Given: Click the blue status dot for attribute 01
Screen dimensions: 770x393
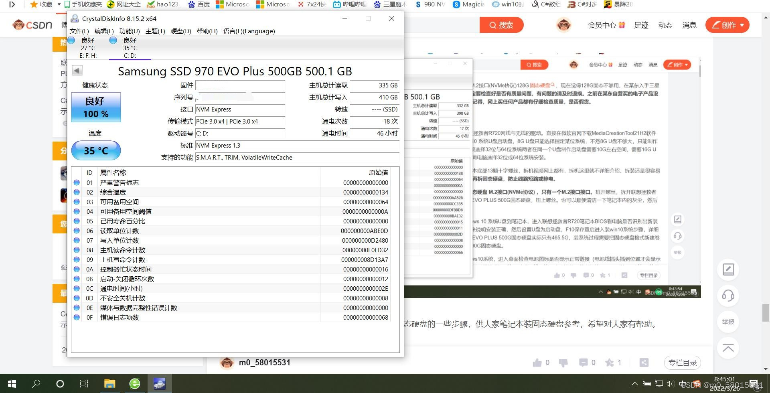Looking at the screenshot, I should (77, 182).
